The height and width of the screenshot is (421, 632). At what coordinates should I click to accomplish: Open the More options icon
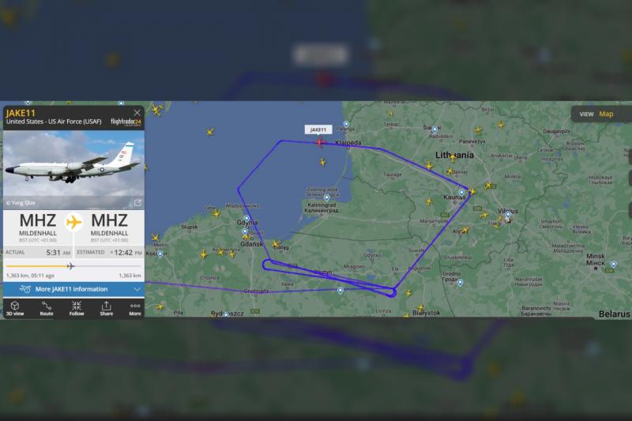click(135, 308)
